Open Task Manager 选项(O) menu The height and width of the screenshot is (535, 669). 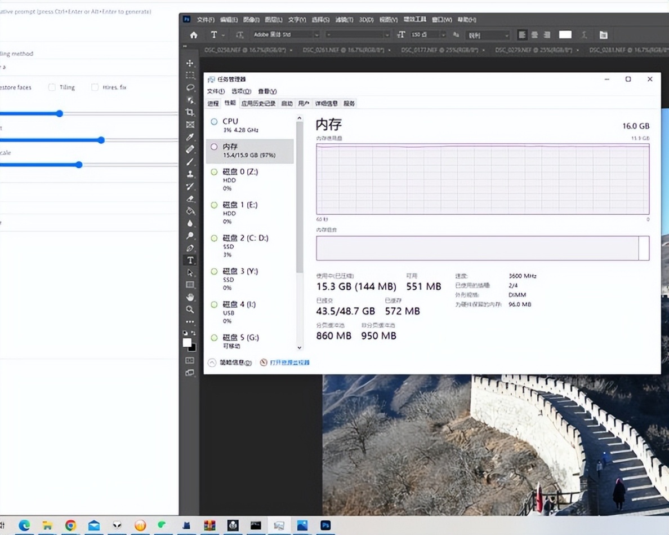point(241,91)
